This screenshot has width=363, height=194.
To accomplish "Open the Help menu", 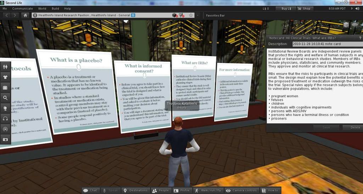I will pos(68,9).
